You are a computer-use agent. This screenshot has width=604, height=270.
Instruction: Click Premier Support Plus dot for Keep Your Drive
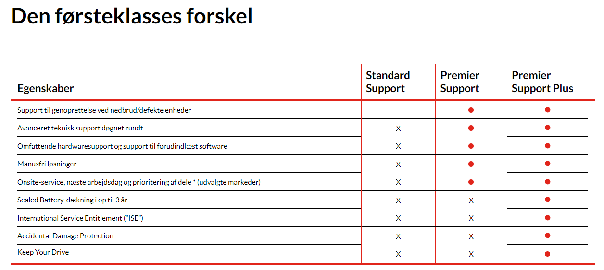pos(547,254)
